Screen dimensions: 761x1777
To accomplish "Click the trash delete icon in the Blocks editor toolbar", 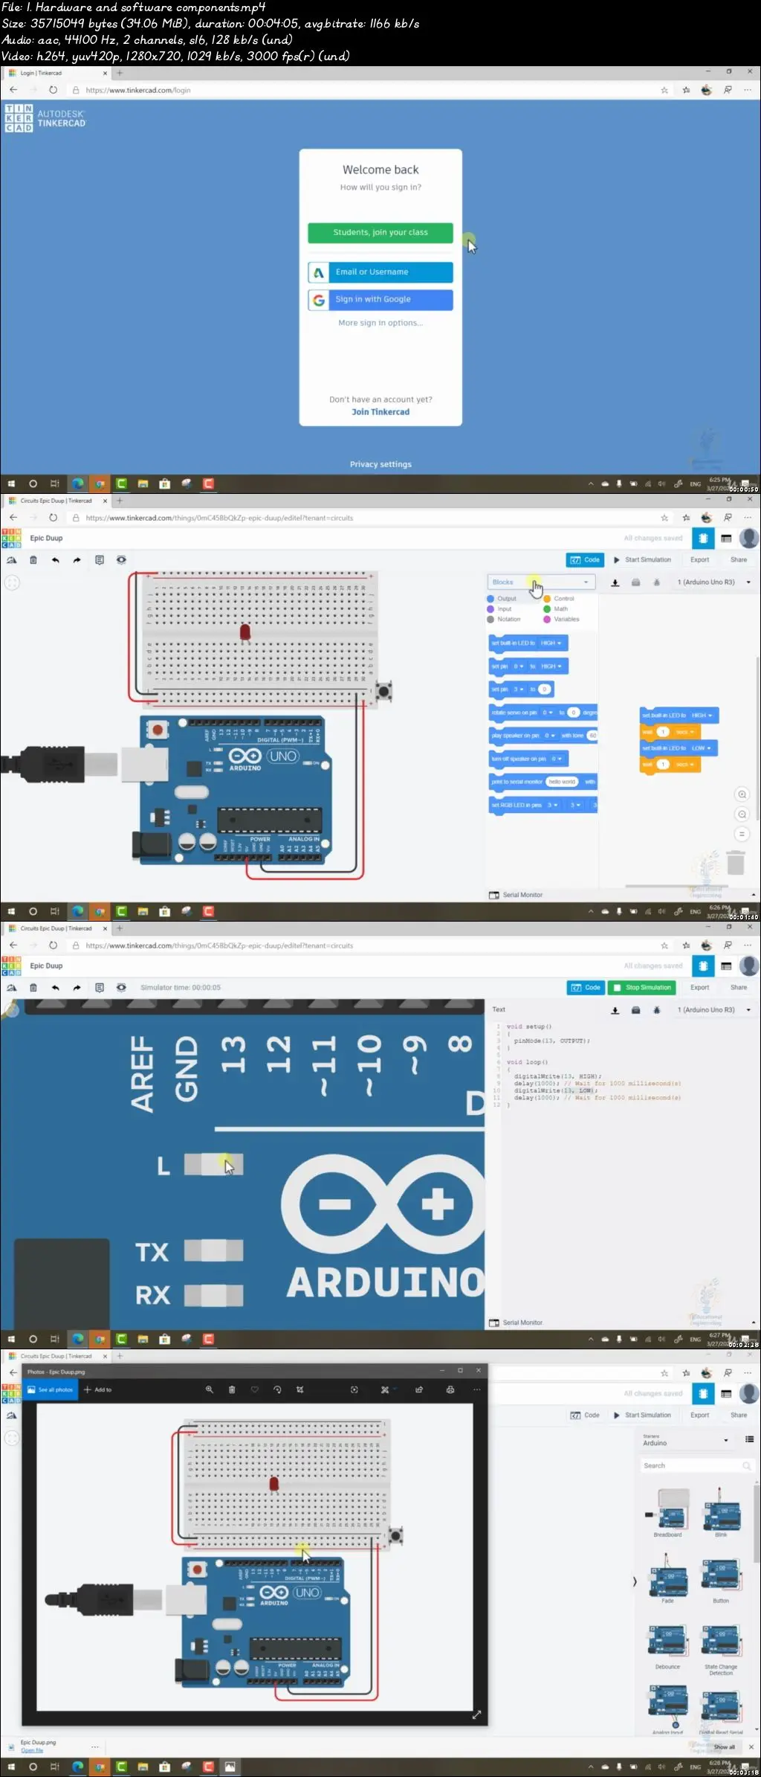I will (33, 560).
